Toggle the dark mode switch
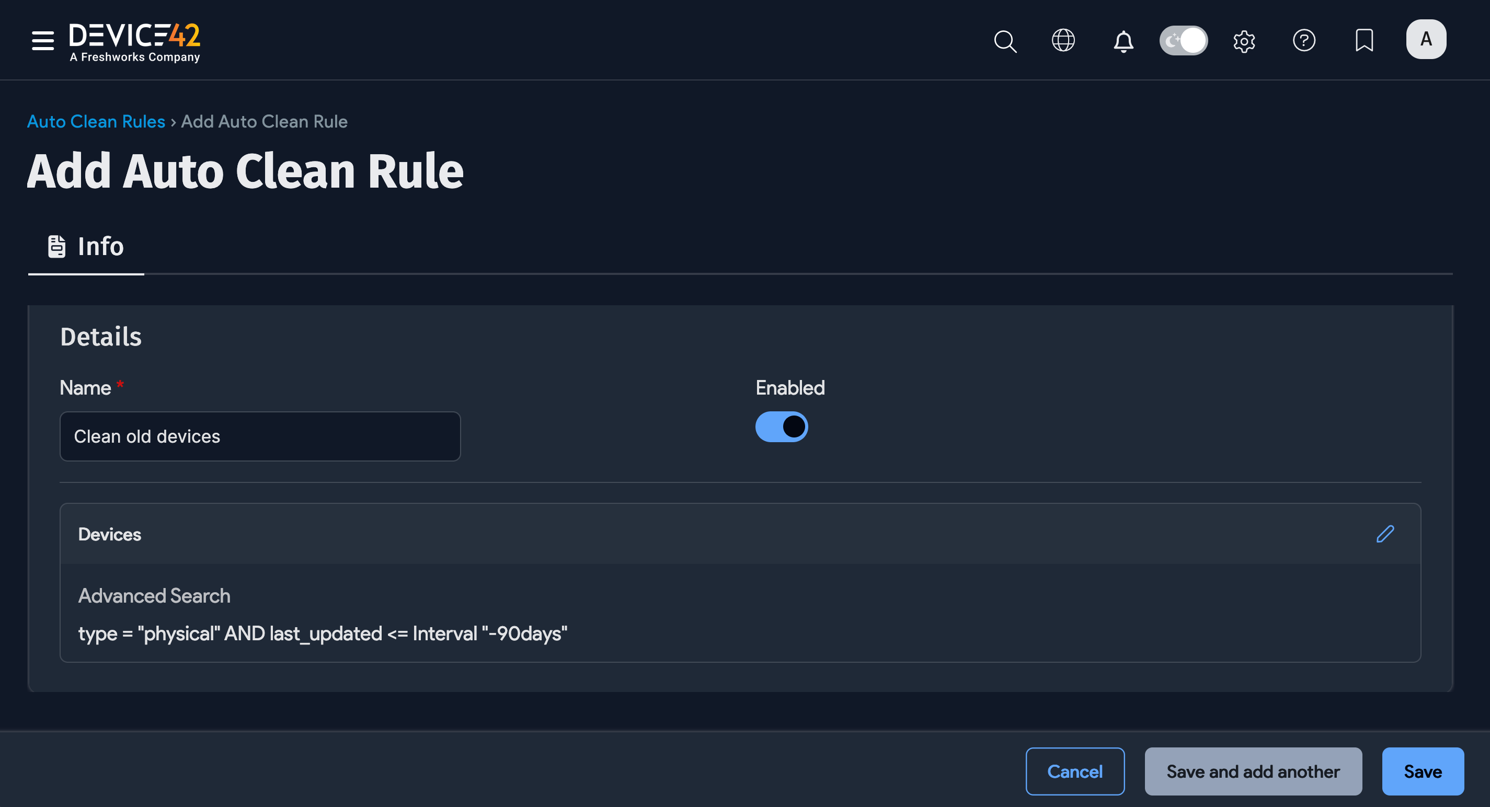1490x807 pixels. coord(1184,40)
